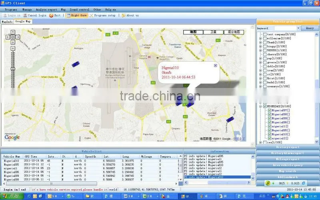The image size is (320, 200).
Task: Pan the map right with the arrow
Action: pos(18,37)
